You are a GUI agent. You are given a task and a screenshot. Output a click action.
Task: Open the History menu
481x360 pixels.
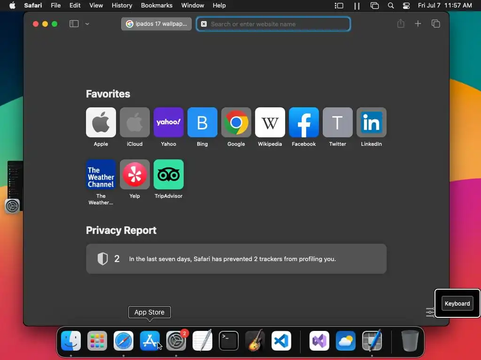point(122,6)
